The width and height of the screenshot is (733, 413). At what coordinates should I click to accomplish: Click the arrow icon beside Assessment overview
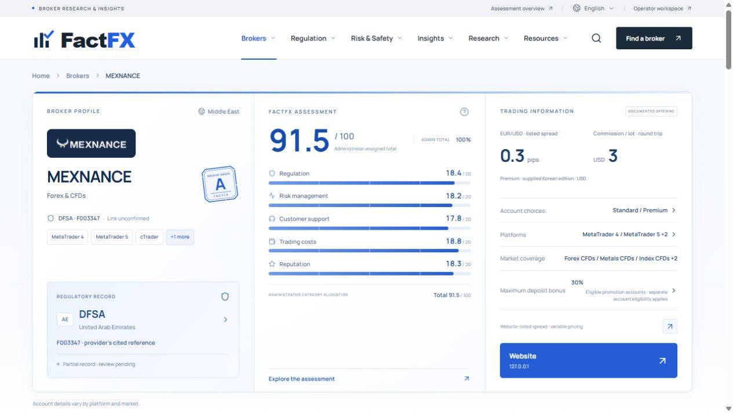tap(550, 9)
